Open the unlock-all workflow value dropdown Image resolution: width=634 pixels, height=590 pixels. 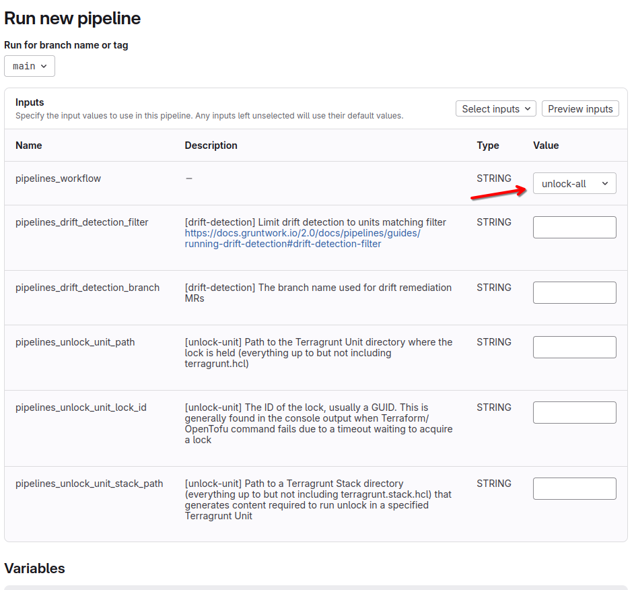point(574,184)
